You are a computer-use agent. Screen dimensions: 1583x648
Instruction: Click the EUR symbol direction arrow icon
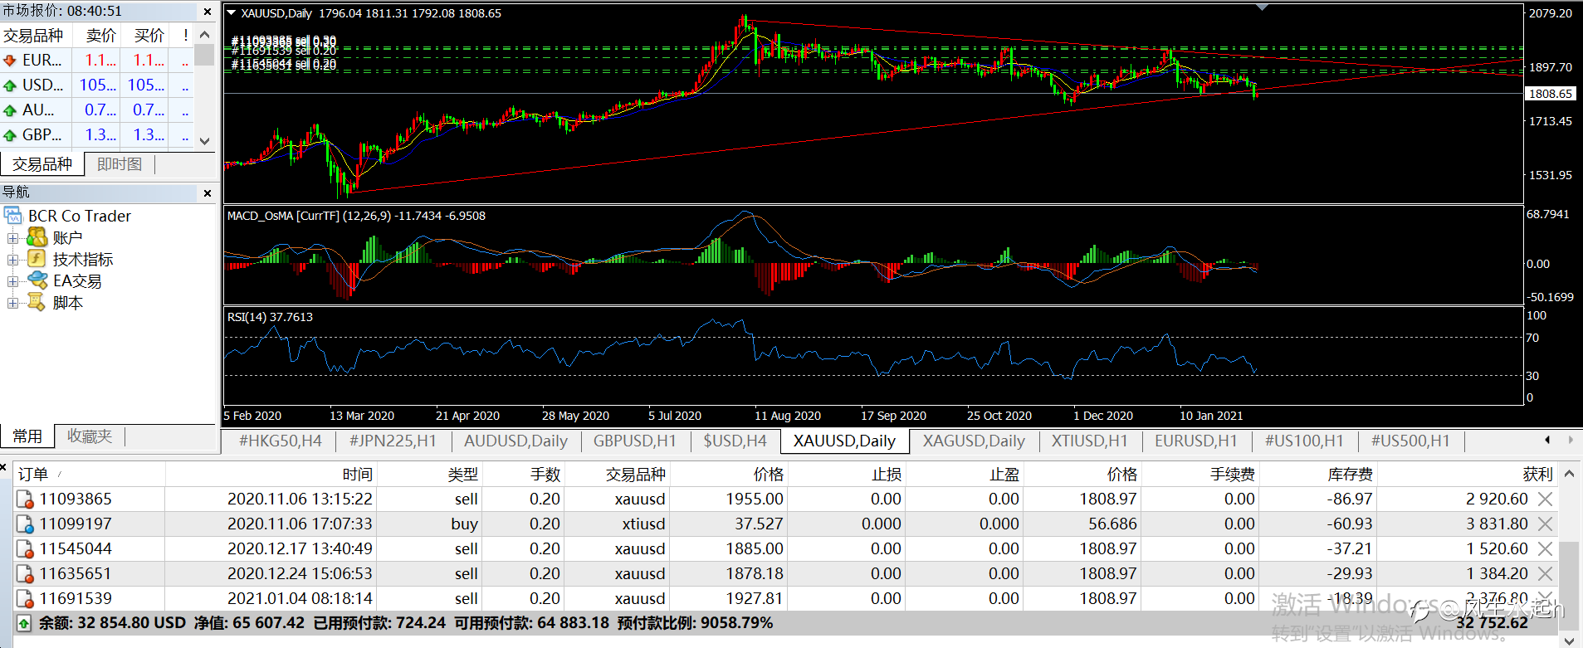10,61
